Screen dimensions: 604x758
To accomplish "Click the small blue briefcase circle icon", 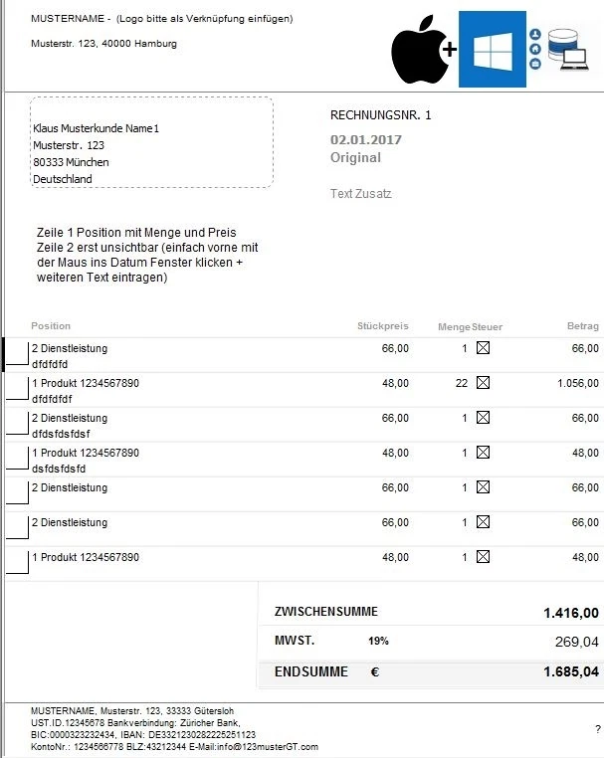I will (x=535, y=64).
